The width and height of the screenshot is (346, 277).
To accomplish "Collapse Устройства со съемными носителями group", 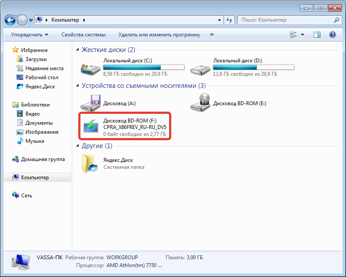I will click(77, 86).
